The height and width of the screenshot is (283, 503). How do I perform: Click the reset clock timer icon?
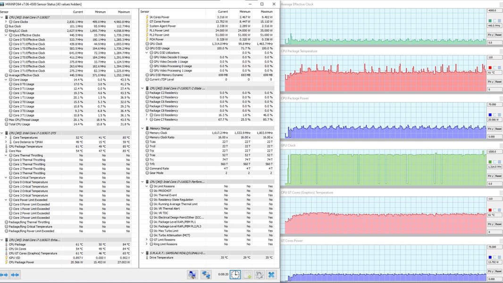235,275
